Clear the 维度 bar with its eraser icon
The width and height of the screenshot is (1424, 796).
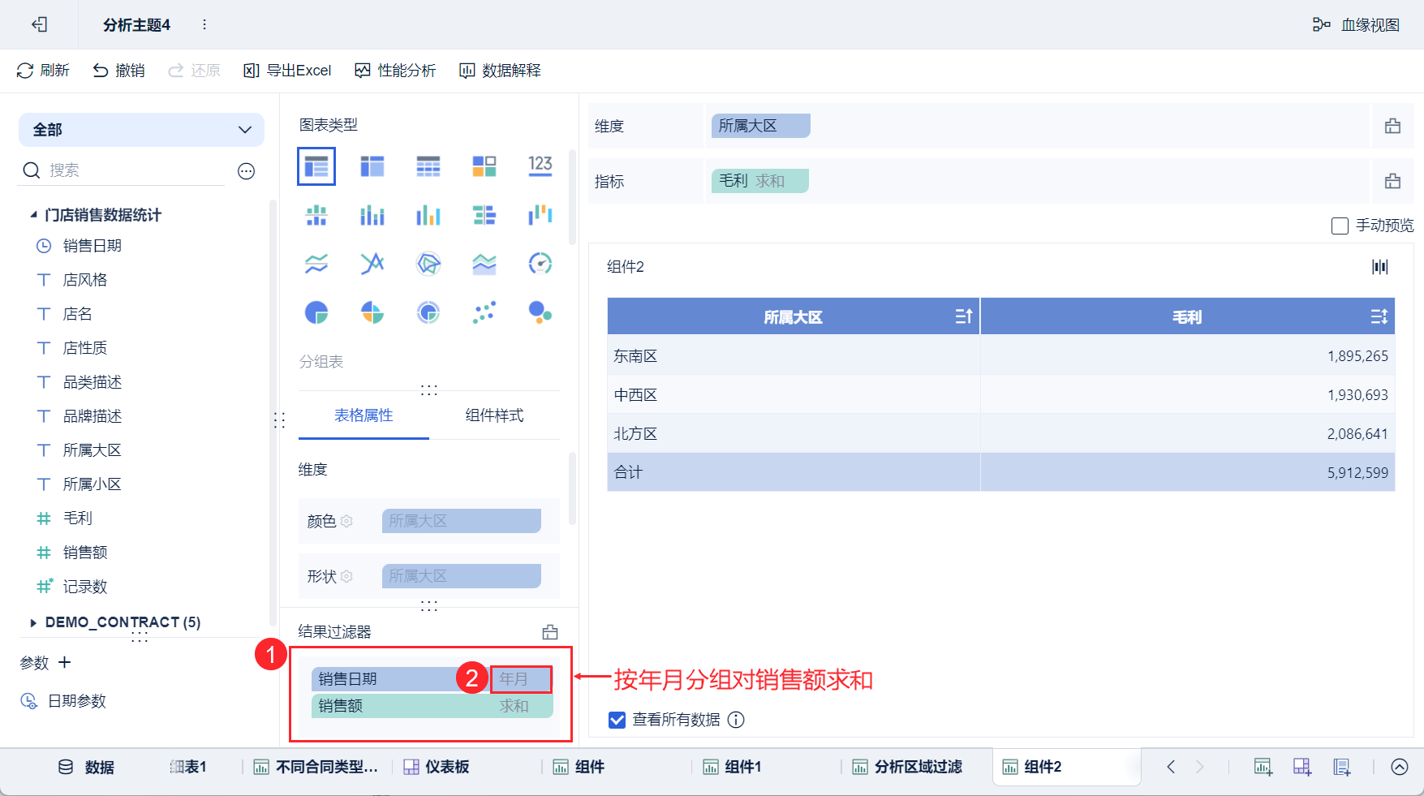[1392, 126]
